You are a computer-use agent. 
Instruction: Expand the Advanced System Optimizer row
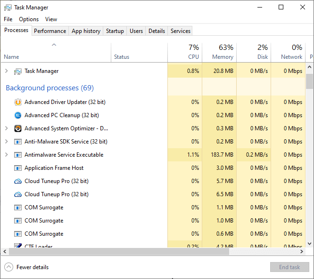click(7, 128)
